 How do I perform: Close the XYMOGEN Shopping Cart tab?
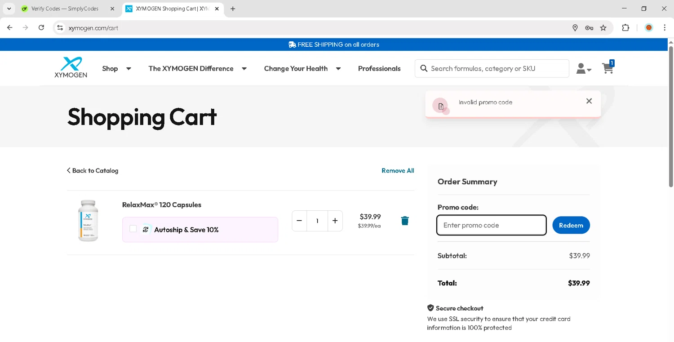(217, 9)
